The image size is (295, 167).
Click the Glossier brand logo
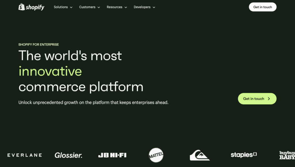69,155
